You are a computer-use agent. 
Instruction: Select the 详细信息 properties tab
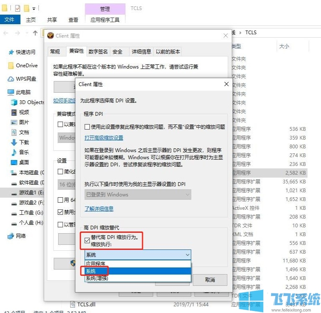coord(141,51)
